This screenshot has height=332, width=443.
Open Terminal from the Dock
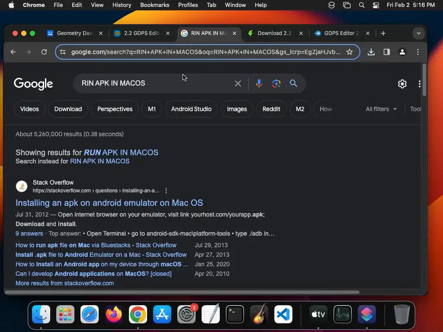tap(235, 314)
